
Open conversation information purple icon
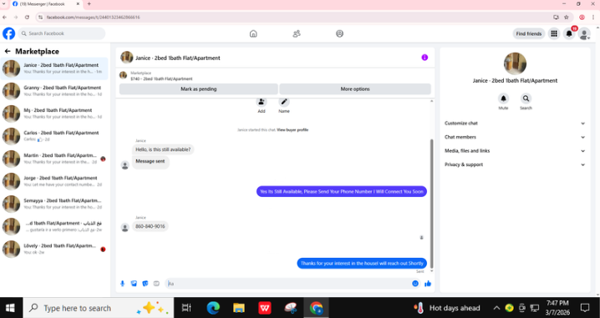click(x=425, y=58)
